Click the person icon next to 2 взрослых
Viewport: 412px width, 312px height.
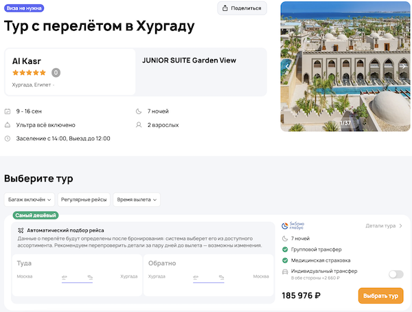pos(139,125)
